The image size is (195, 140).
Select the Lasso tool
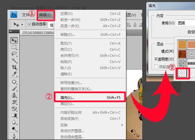click(x=14, y=54)
